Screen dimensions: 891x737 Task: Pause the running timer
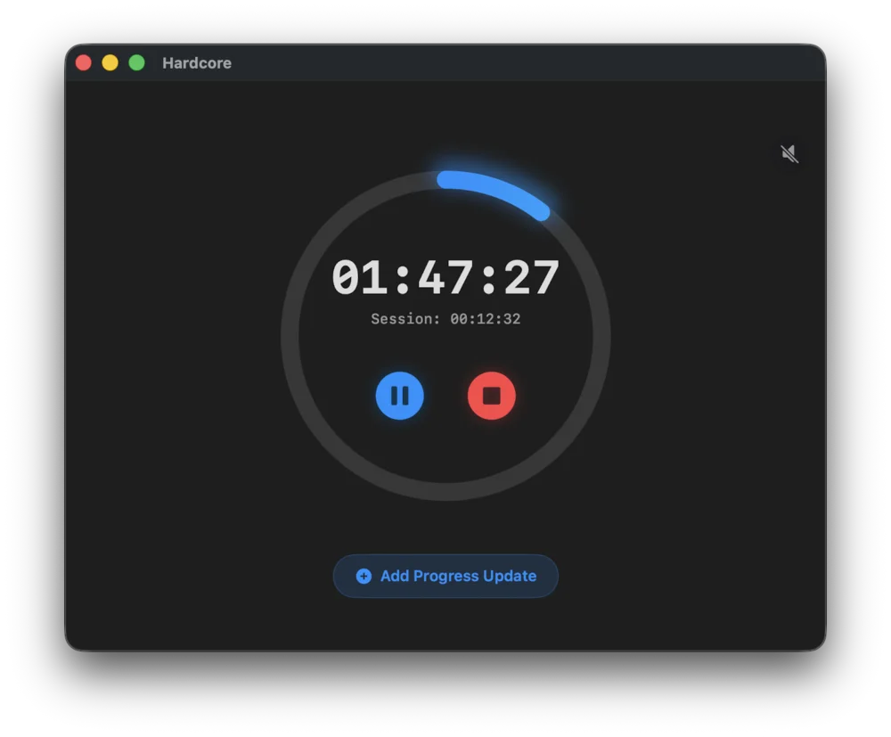[x=399, y=396]
